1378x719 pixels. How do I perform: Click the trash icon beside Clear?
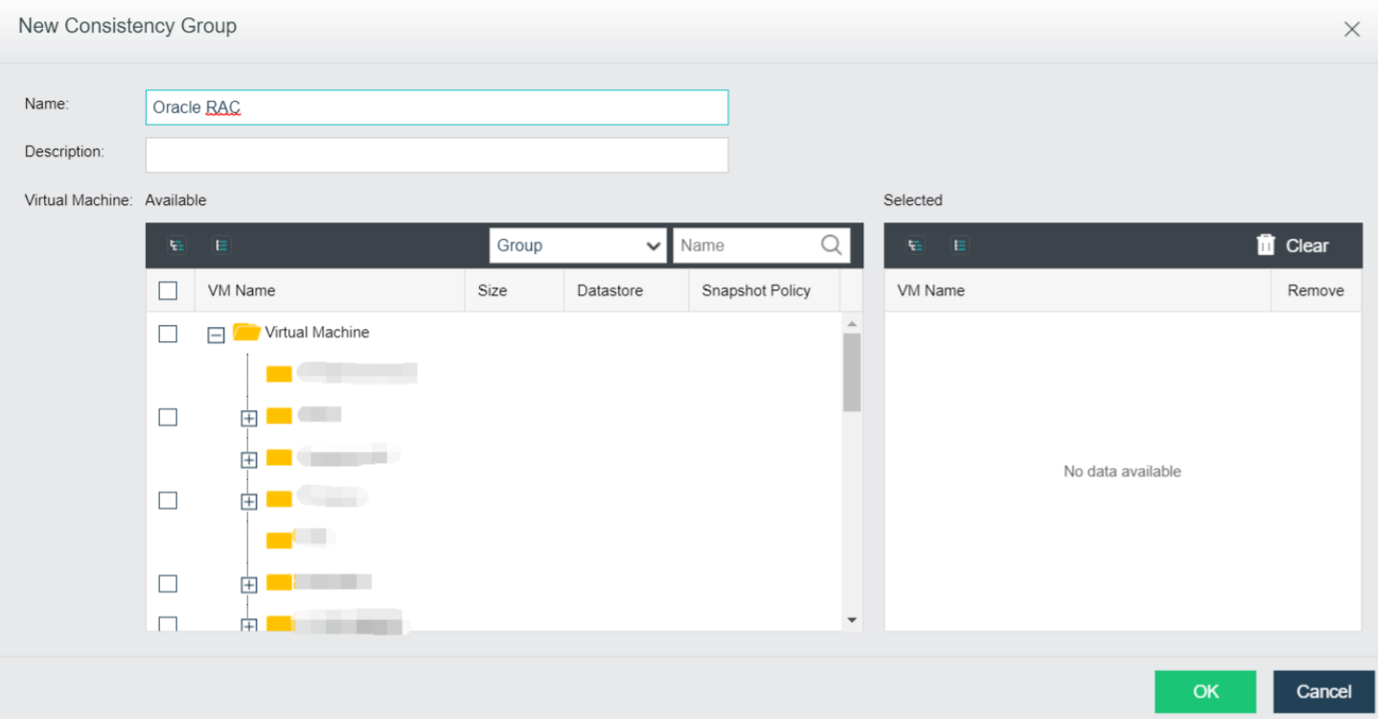(x=1265, y=245)
